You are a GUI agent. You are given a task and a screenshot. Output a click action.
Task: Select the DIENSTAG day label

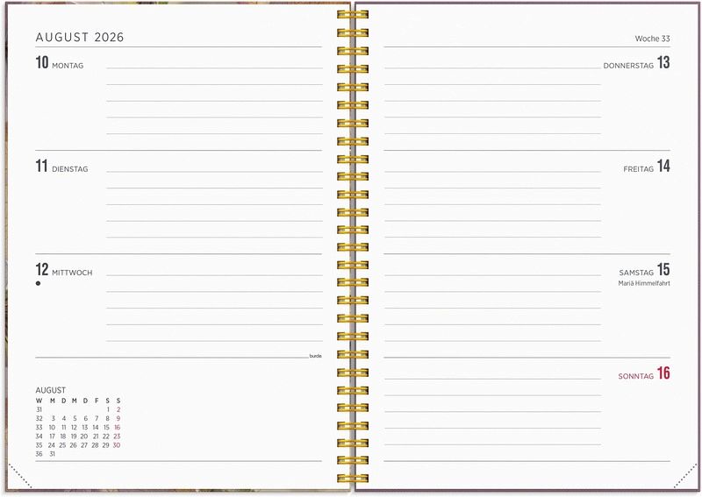[70, 169]
